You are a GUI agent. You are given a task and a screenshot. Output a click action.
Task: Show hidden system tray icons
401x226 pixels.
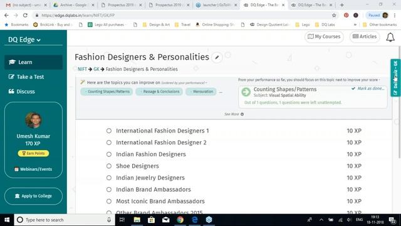point(321,220)
